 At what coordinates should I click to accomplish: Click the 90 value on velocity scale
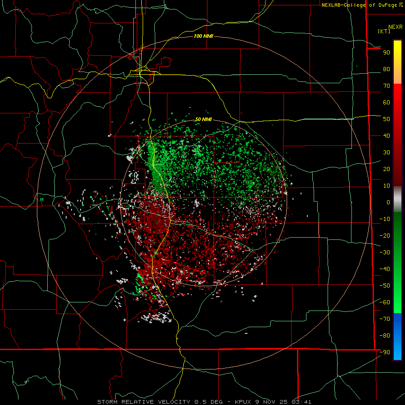click(387, 53)
